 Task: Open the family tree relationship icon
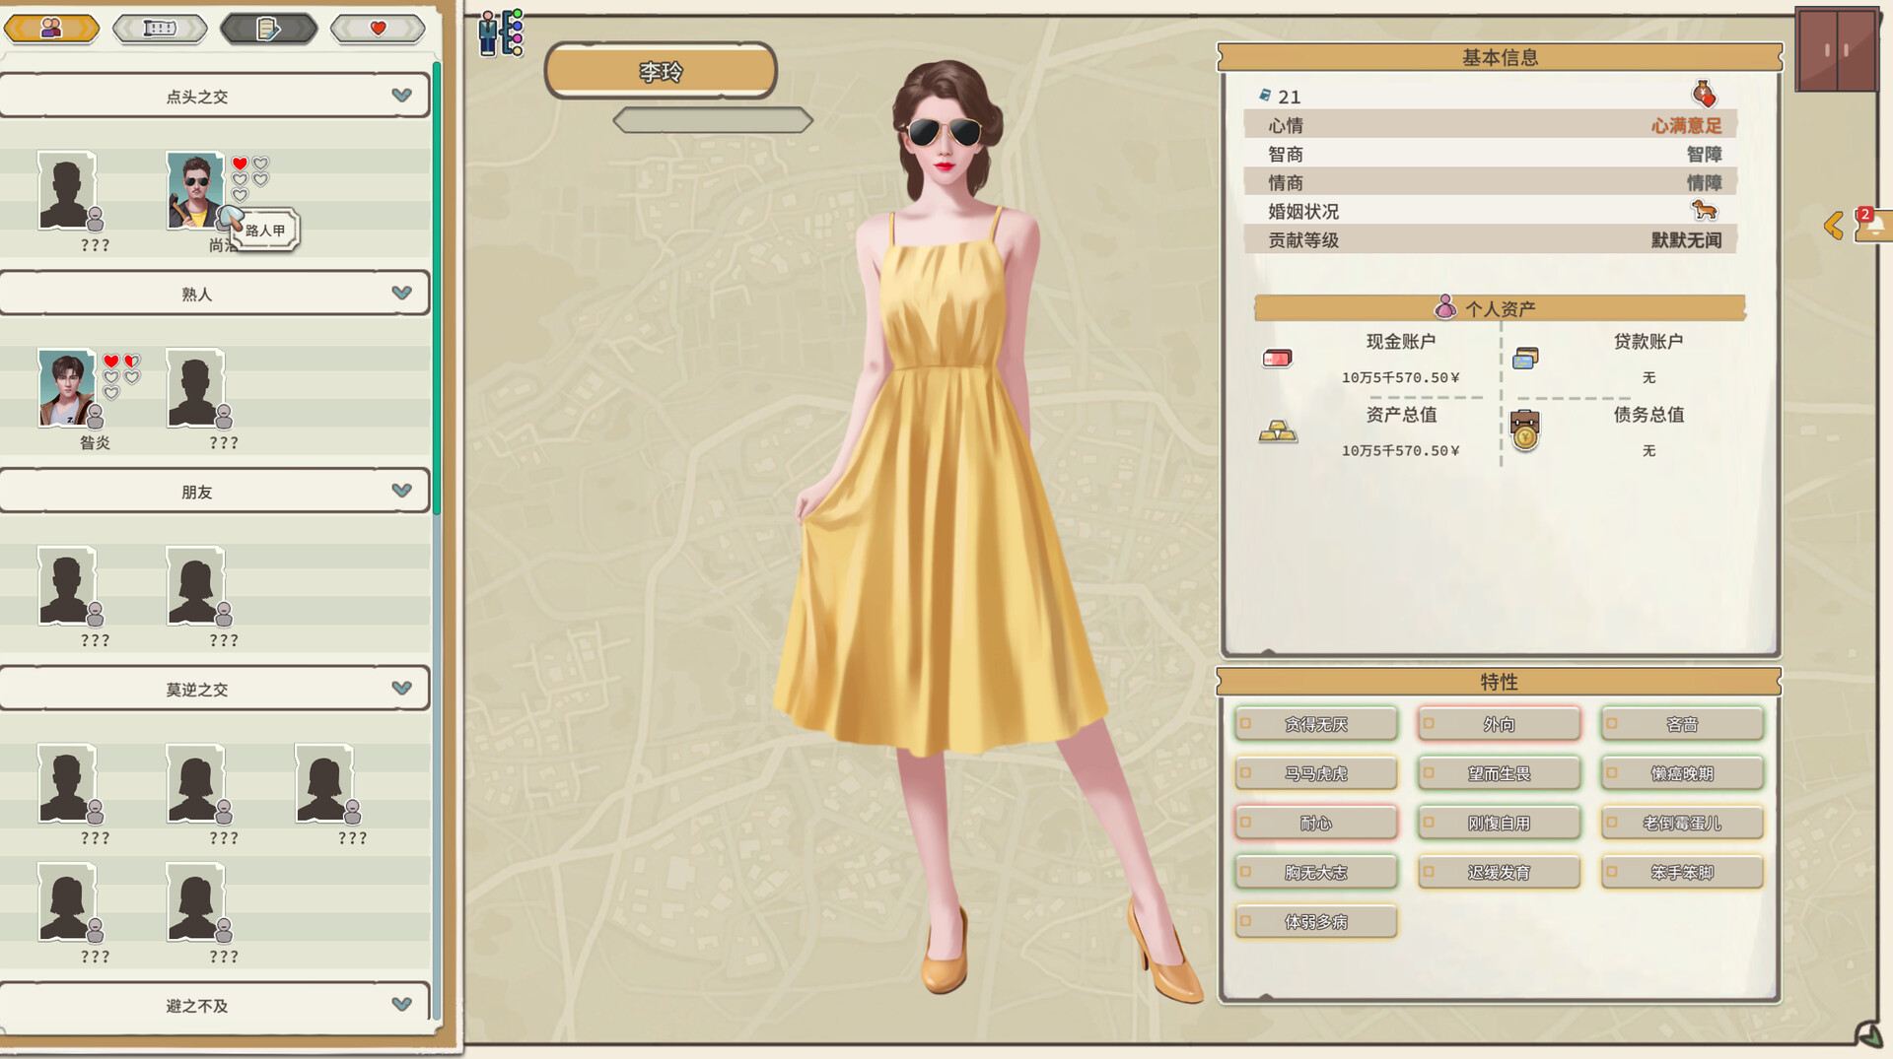[x=501, y=33]
